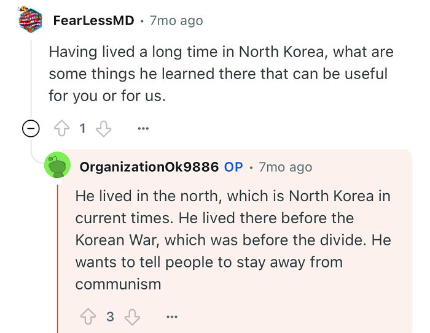Click the blue OP badge

[x=233, y=167]
